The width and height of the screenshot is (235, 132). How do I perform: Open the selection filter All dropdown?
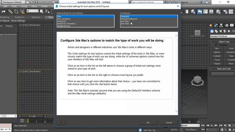[32, 11]
